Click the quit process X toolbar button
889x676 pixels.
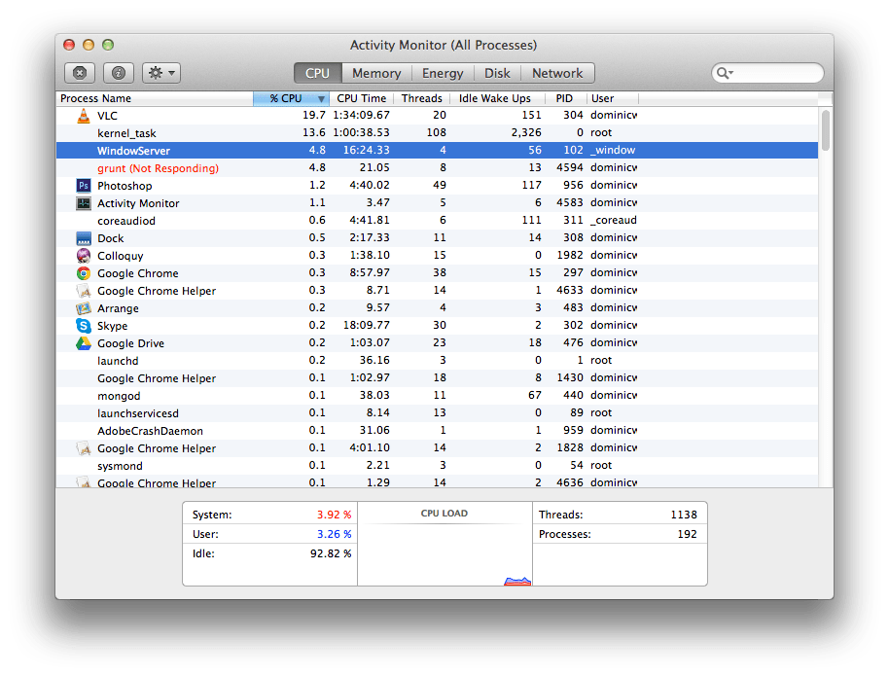click(x=79, y=73)
